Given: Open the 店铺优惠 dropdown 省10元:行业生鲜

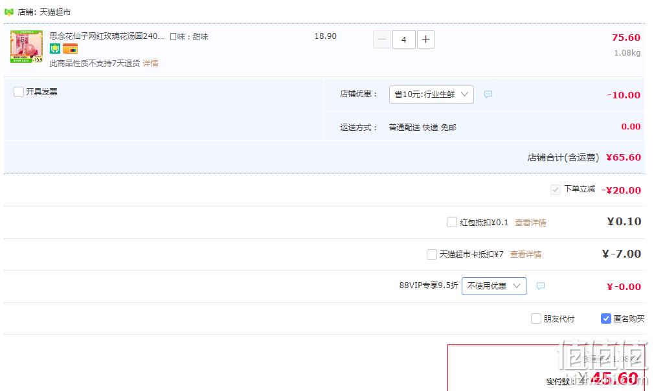Looking at the screenshot, I should click(x=431, y=95).
